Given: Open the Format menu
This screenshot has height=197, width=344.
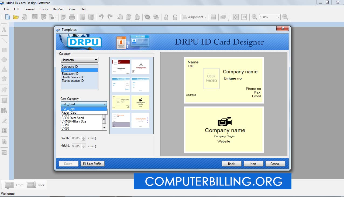Looking at the screenshot, I should [x=30, y=9].
